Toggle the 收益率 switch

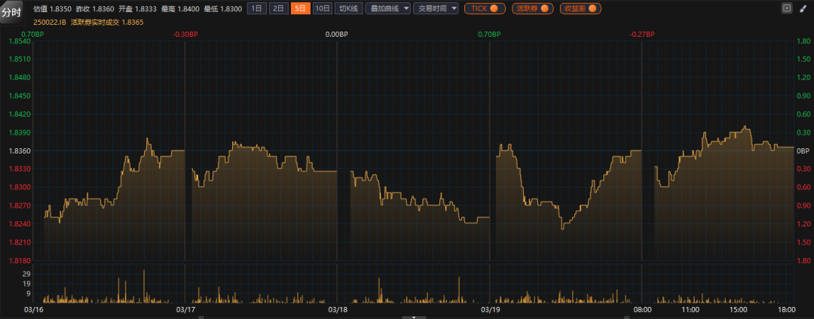coord(580,8)
